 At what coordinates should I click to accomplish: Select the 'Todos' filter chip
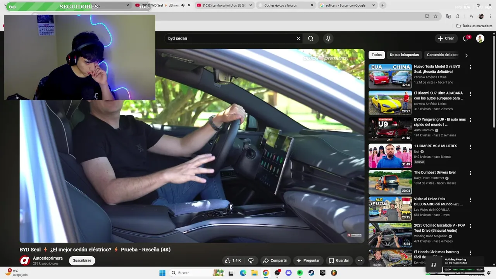(377, 55)
